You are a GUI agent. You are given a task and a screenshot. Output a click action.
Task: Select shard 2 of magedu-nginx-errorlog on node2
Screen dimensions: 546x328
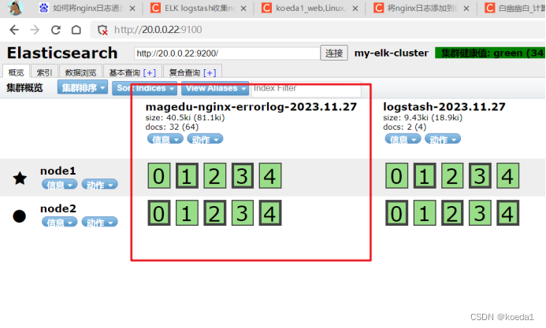pos(214,212)
